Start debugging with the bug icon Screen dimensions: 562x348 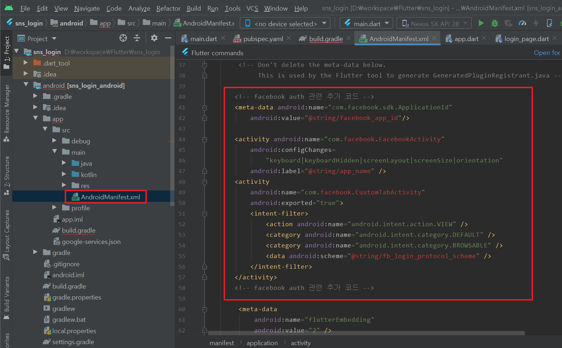[x=495, y=23]
